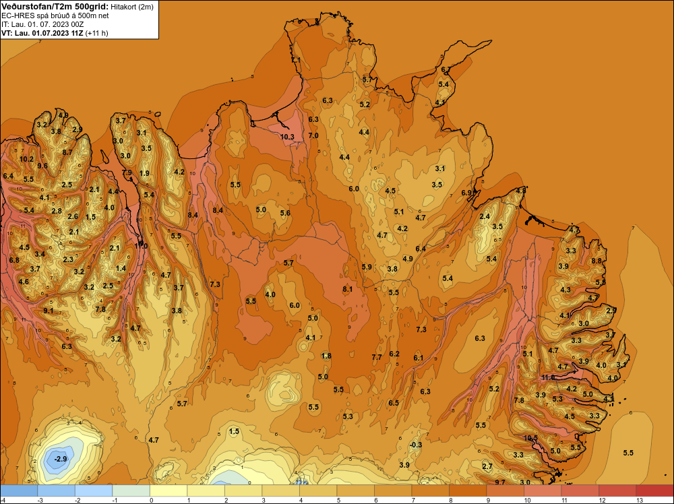Click the '-0.3' temperature value
674x504 pixels.
coord(416,445)
